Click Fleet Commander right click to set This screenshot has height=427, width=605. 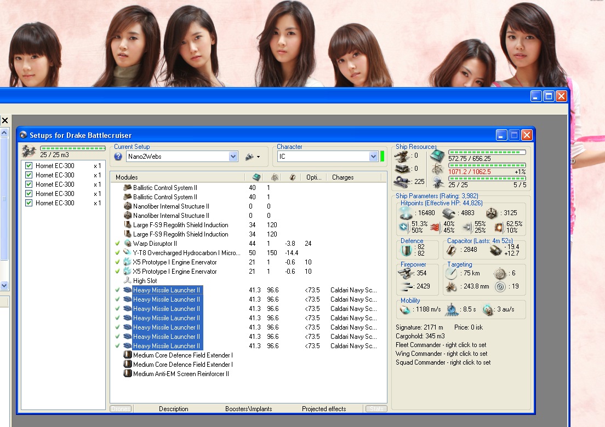[441, 345]
